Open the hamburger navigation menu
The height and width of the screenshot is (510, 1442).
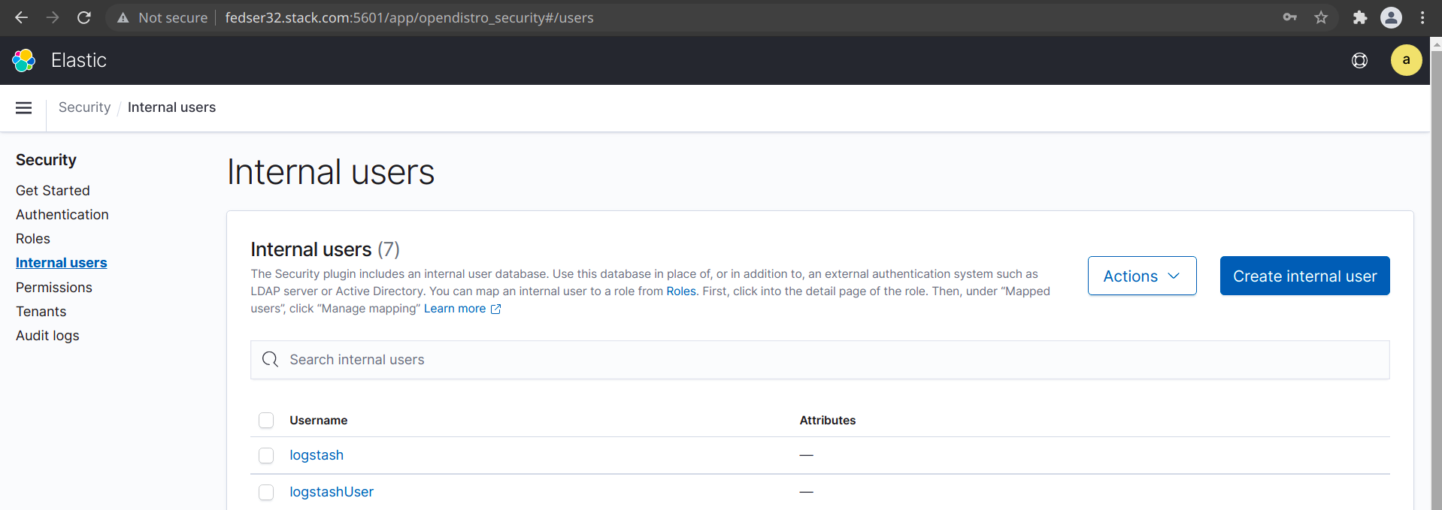24,108
